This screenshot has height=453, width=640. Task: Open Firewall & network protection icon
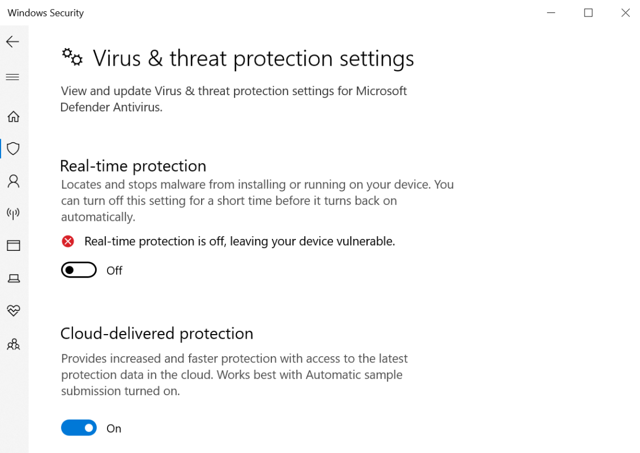click(14, 213)
